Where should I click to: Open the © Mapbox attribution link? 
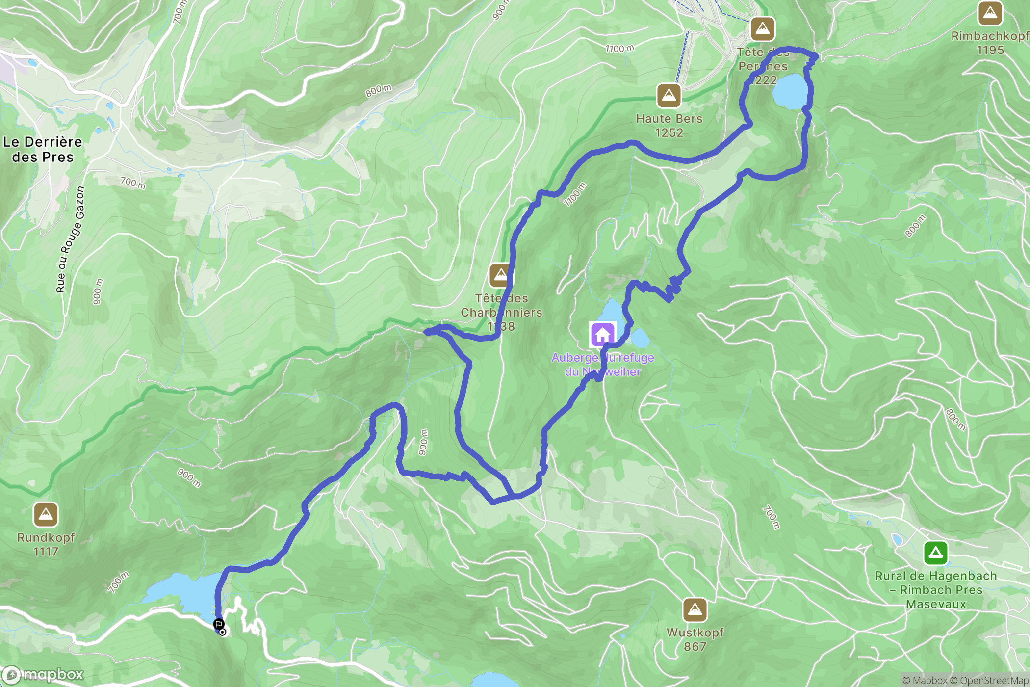(925, 680)
